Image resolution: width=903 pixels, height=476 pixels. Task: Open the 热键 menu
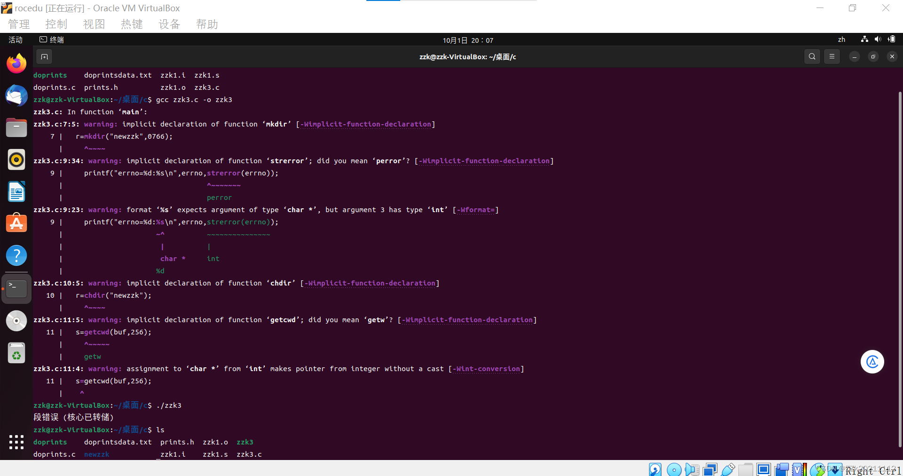tap(132, 24)
